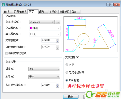Decrease offset from dimension line spinner
121x99 pixels.
58,86
